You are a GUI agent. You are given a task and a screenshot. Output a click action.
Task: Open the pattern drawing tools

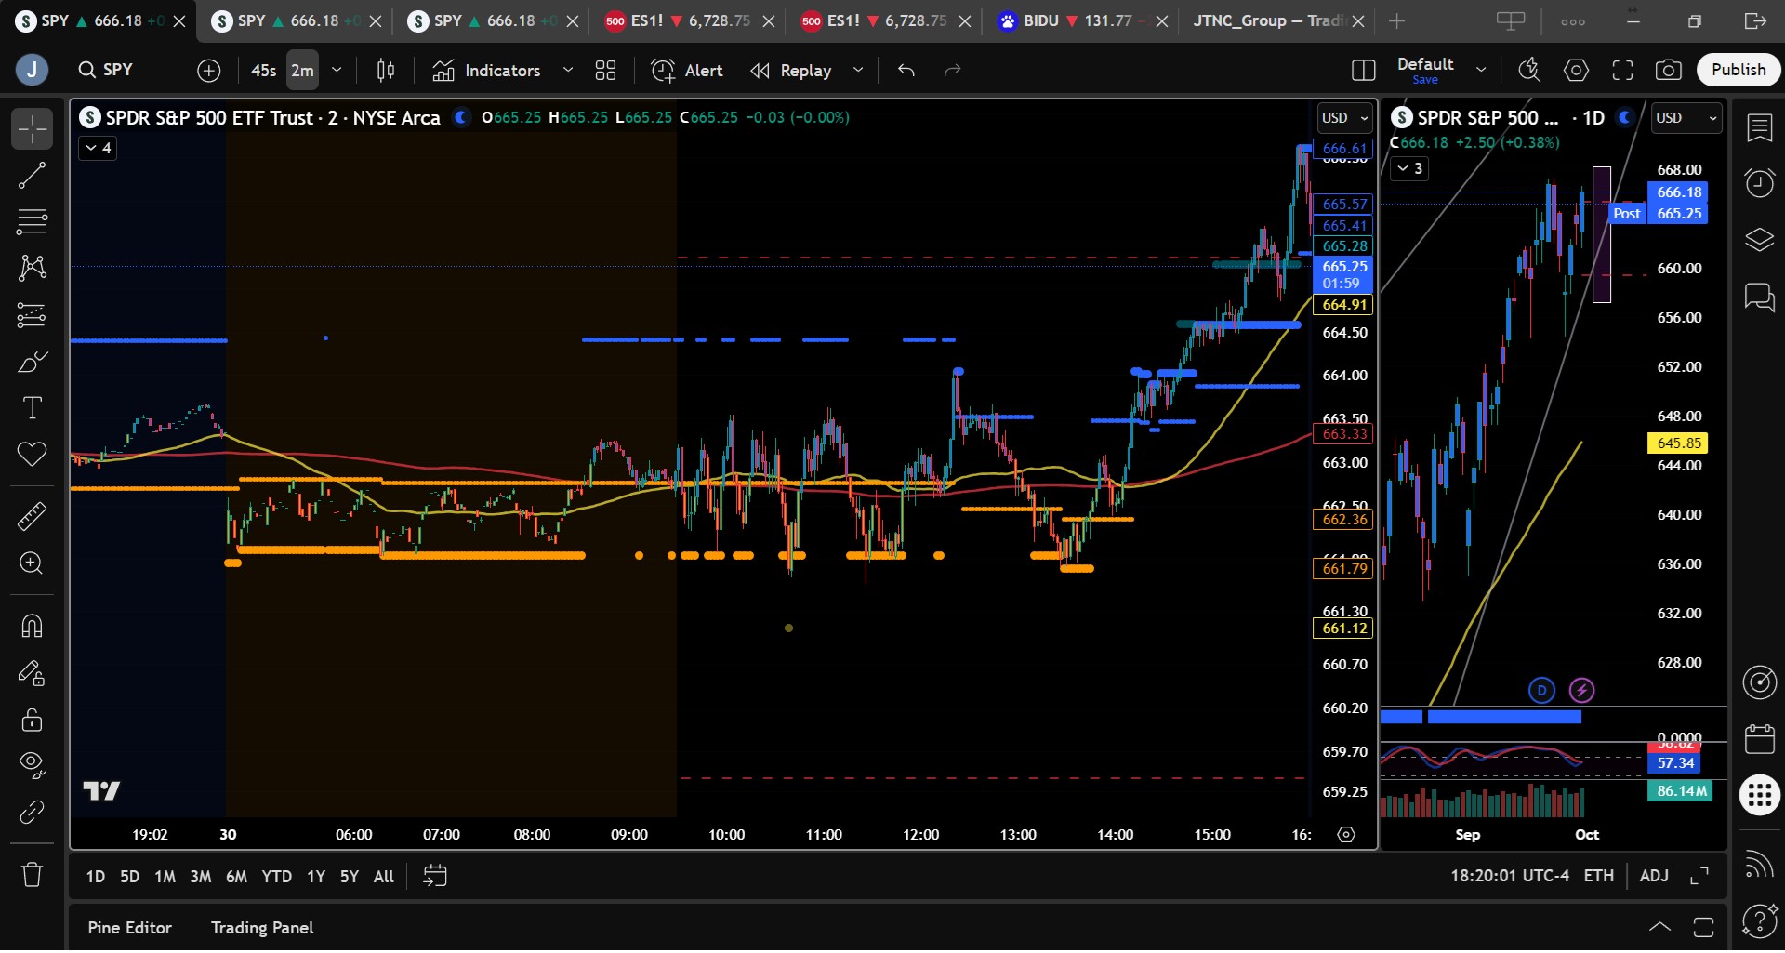pyautogui.click(x=32, y=269)
